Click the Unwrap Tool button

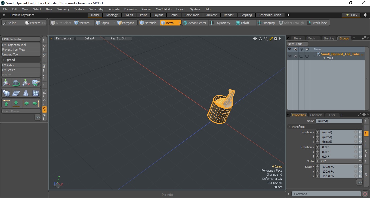(21, 54)
